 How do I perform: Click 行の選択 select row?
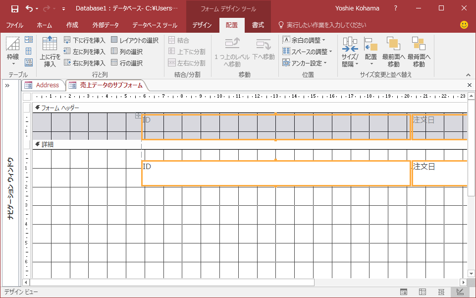pos(127,63)
